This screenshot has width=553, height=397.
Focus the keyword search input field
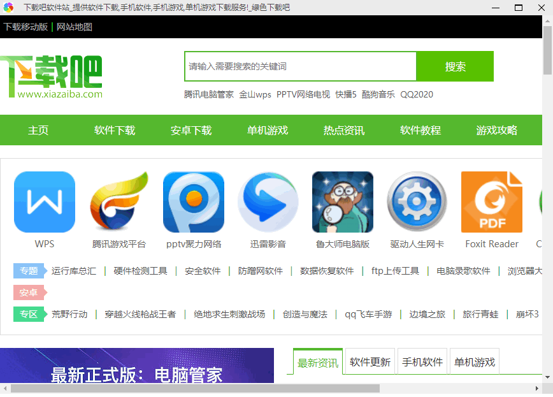[301, 66]
